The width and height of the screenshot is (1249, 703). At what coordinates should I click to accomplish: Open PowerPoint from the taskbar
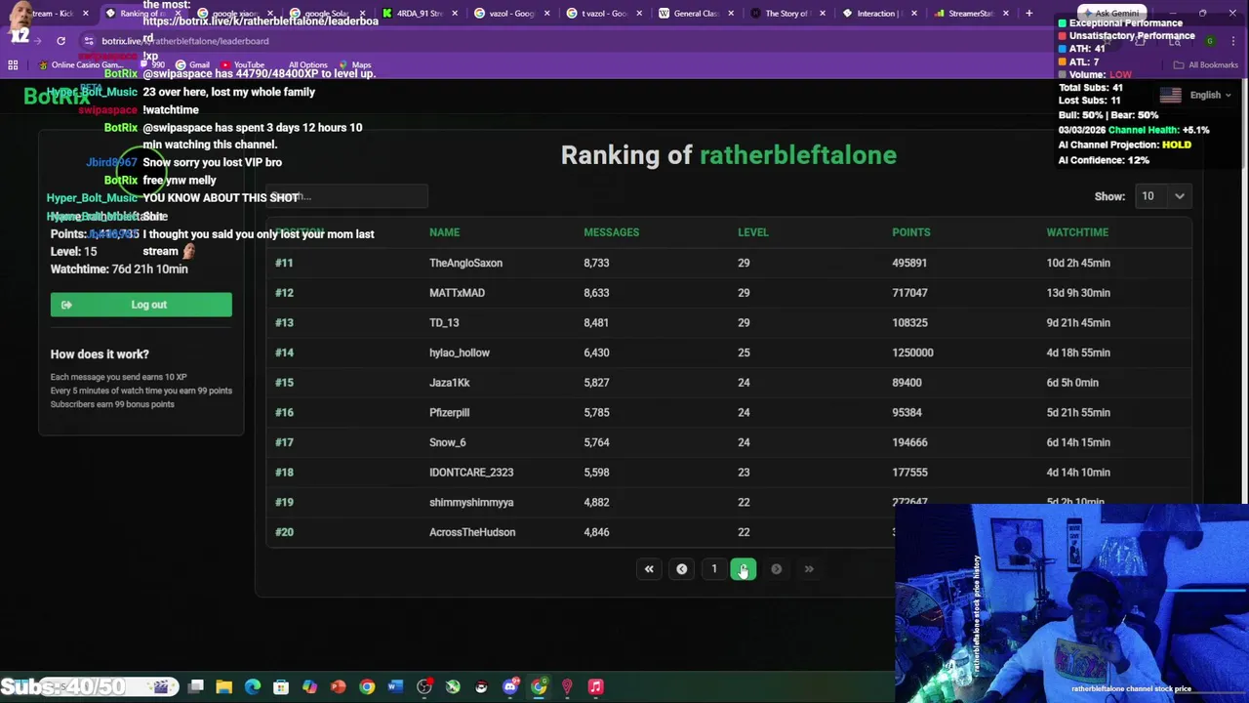338,687
